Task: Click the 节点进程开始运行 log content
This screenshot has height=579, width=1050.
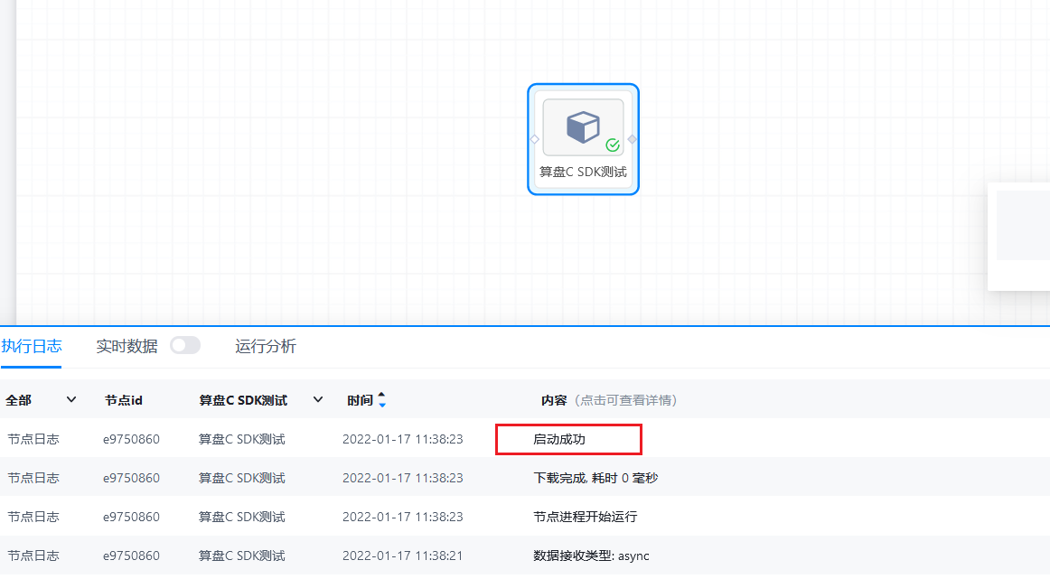Action: pos(585,517)
